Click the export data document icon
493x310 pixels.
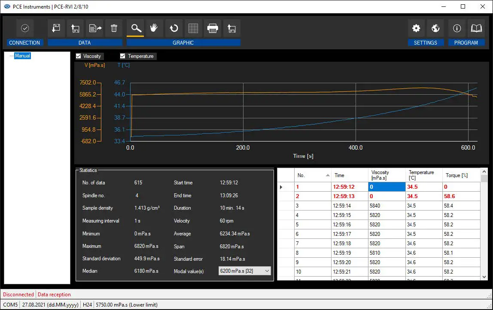(95, 28)
